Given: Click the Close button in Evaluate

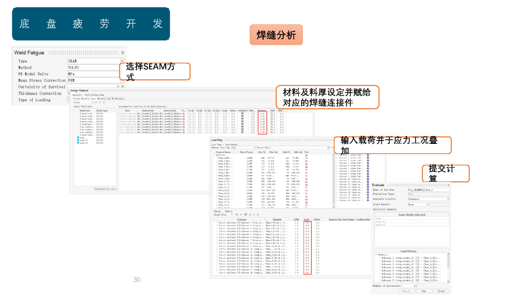Looking at the screenshot, I should pos(441,291).
